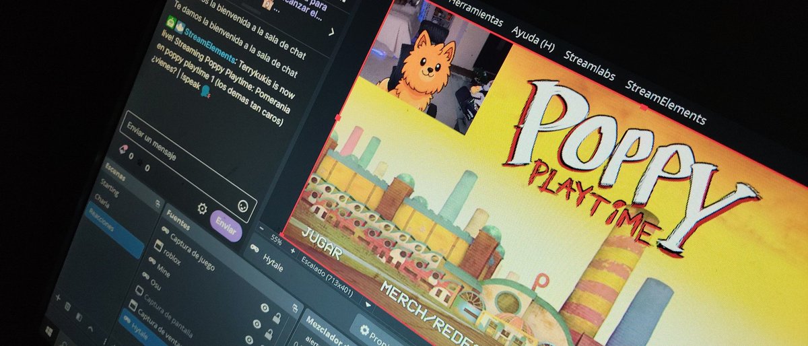The image size is (808, 346).
Task: Toggle visibility eye of roblox source
Action: click(x=258, y=325)
